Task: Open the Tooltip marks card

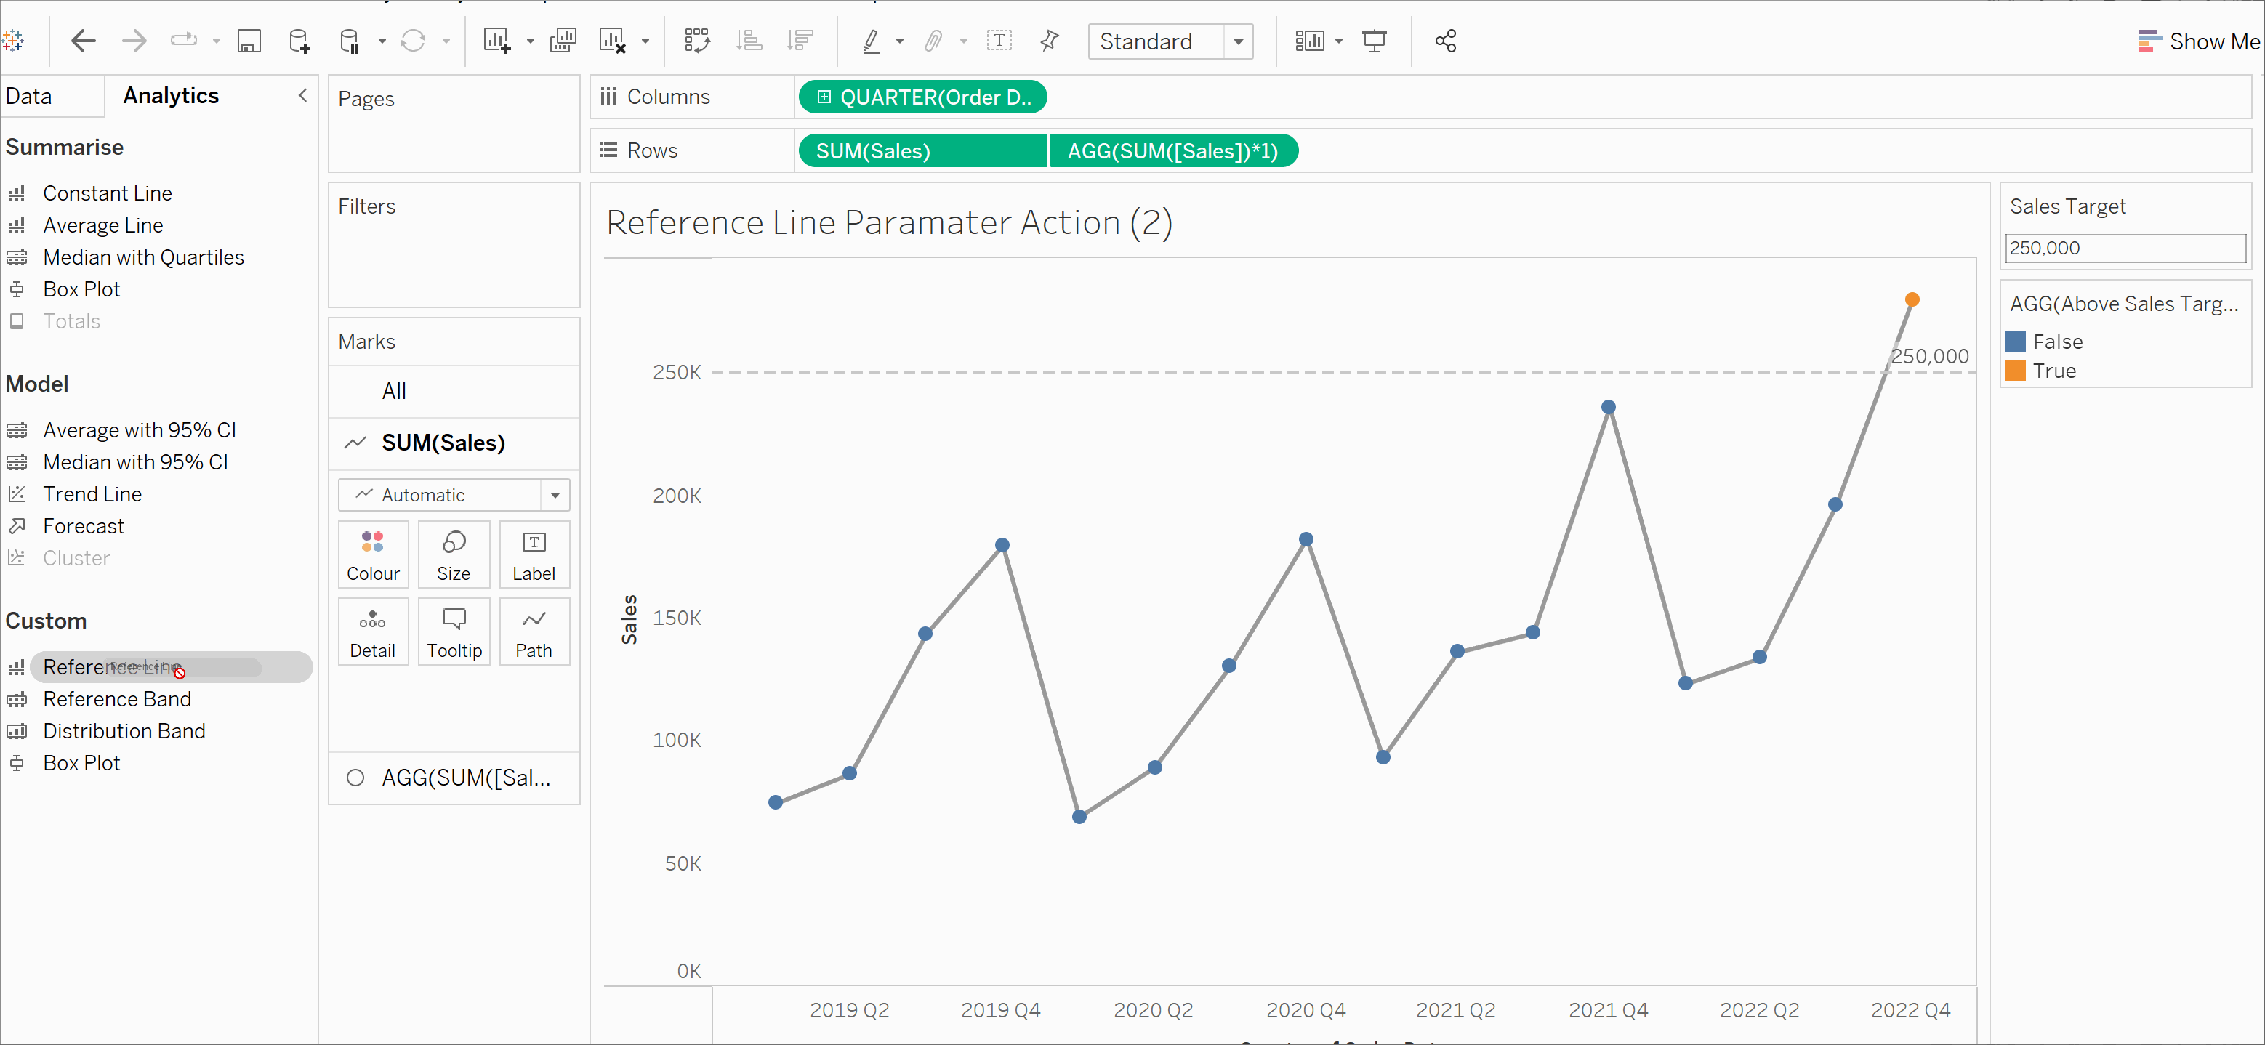Action: [x=454, y=633]
